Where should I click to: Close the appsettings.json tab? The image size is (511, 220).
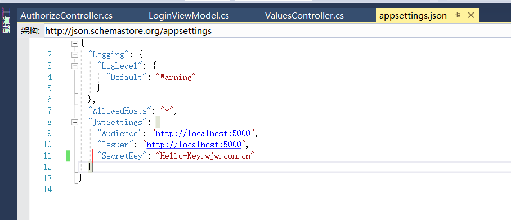click(x=470, y=15)
